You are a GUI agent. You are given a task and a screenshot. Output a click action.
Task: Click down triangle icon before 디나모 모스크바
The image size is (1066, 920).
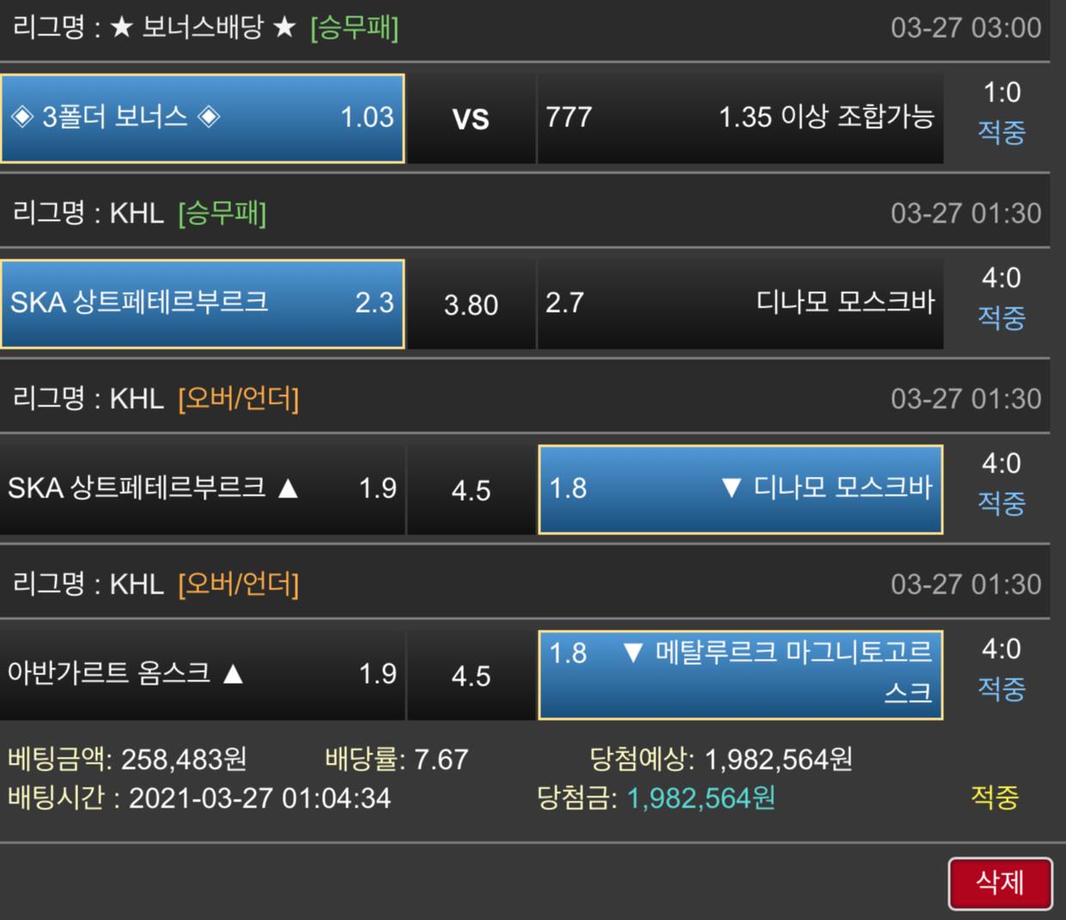(731, 488)
